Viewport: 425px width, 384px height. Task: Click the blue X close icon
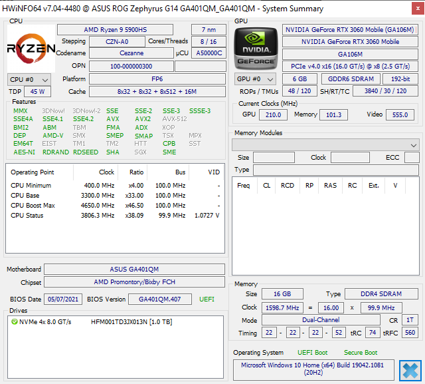click(410, 370)
